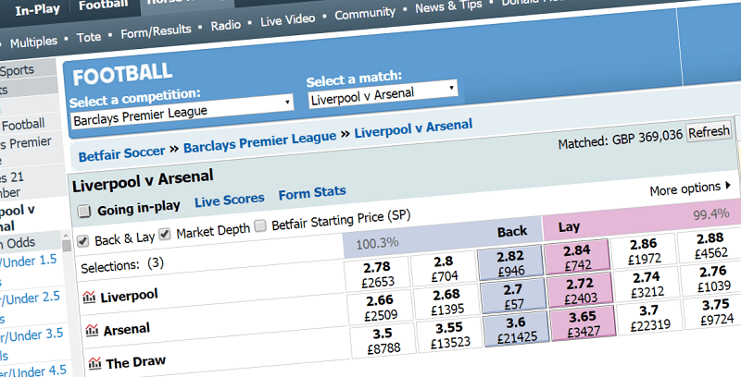
Task: Switch to the In-Play tab
Action: [x=34, y=5]
